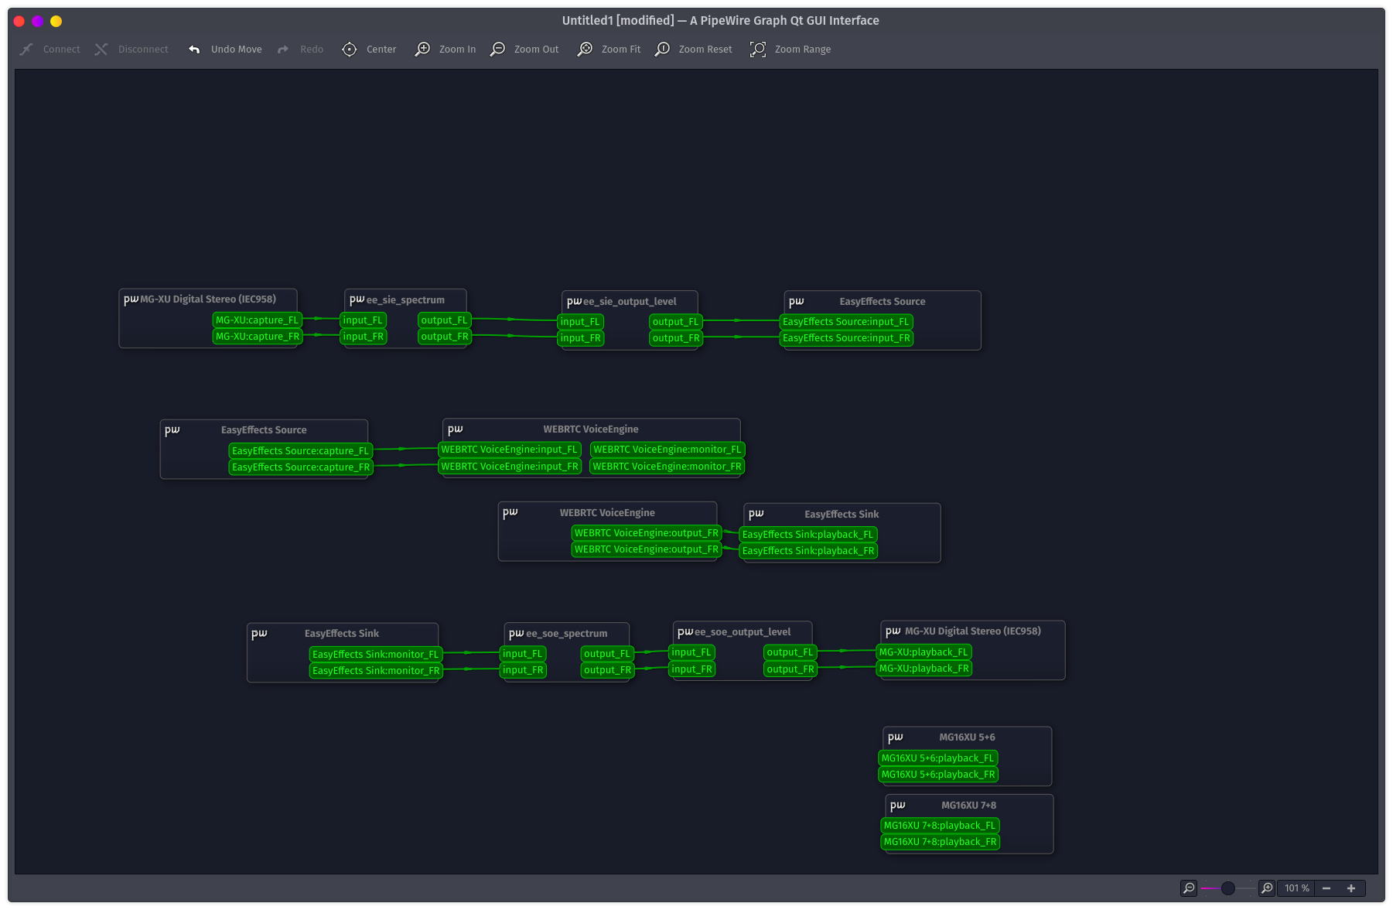Click the pw logo on the EasyEffects Sink node

pyautogui.click(x=756, y=513)
